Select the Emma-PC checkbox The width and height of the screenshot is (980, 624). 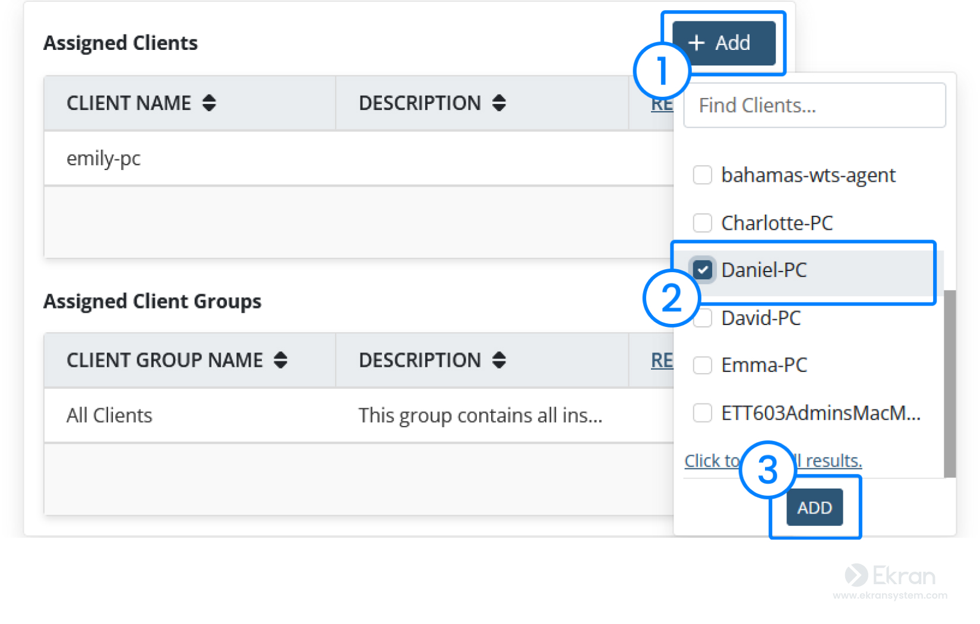[x=703, y=365]
